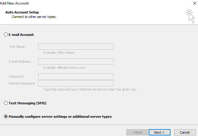Click the 'E-mail Address:' field label
The image size is (198, 136).
pos(20,62)
